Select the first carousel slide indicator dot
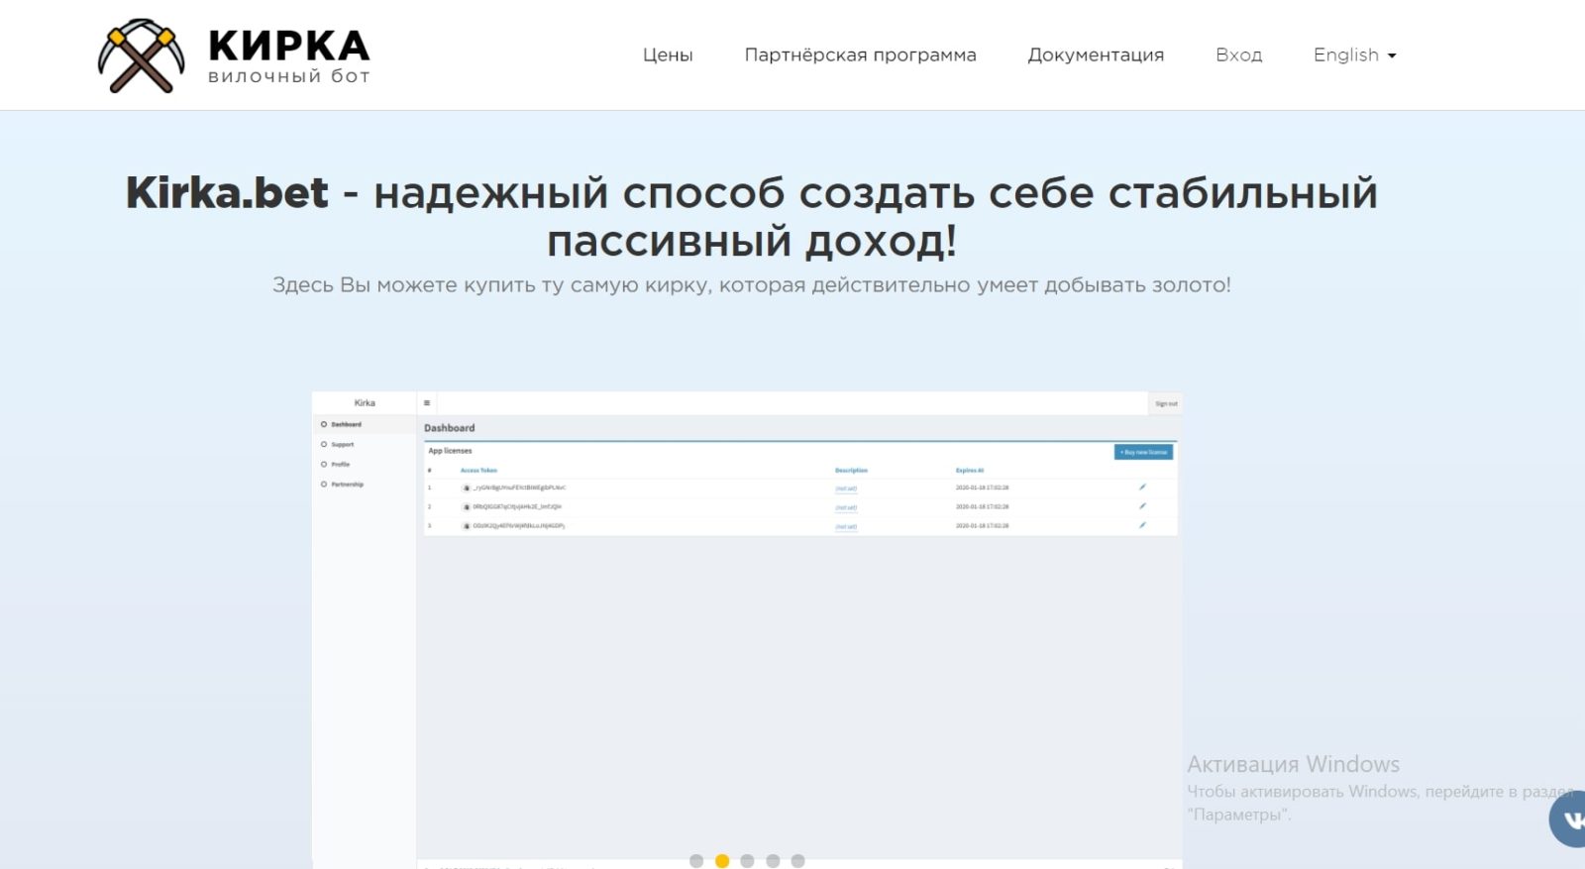 [x=696, y=861]
